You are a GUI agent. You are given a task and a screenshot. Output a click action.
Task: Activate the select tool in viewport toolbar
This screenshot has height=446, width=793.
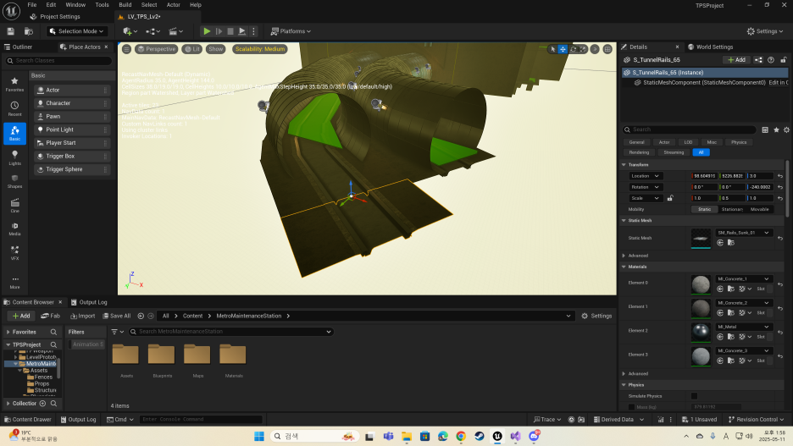tap(552, 49)
